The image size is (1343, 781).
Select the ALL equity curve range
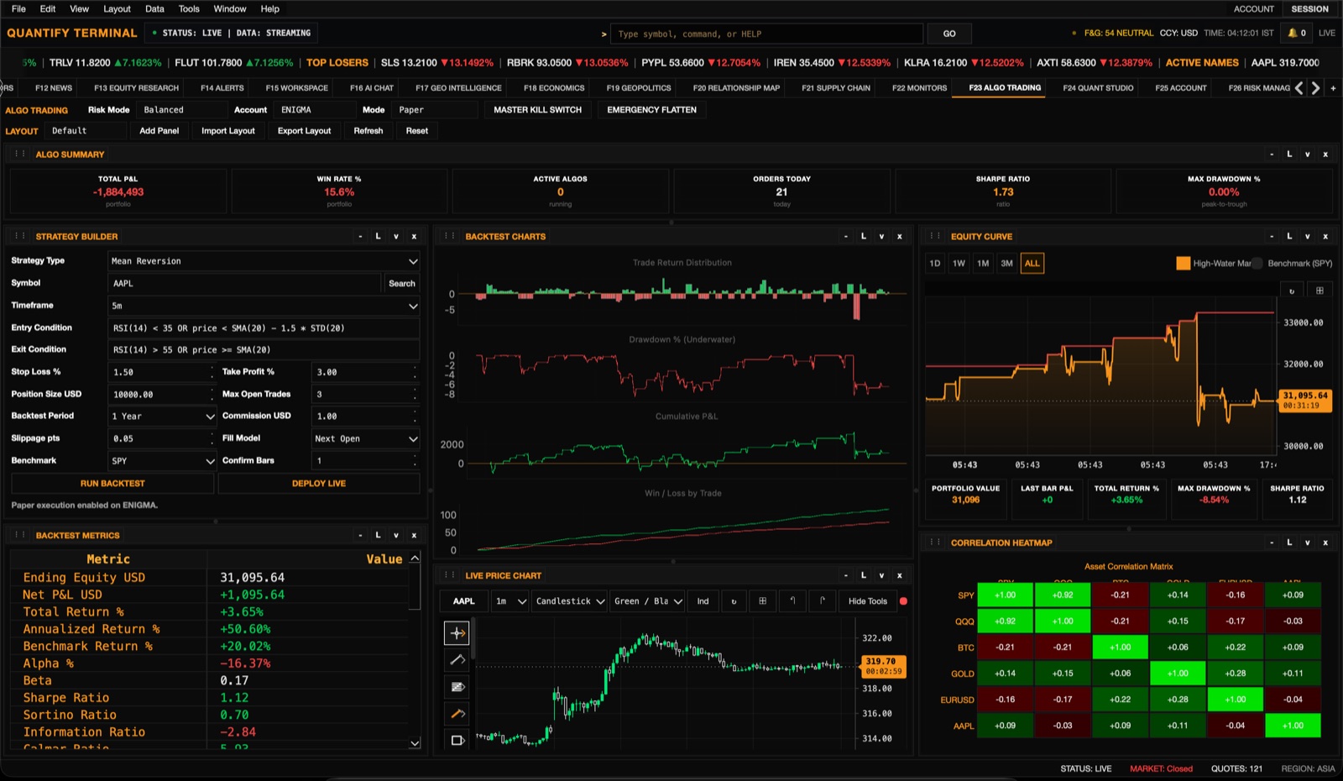(x=1032, y=264)
